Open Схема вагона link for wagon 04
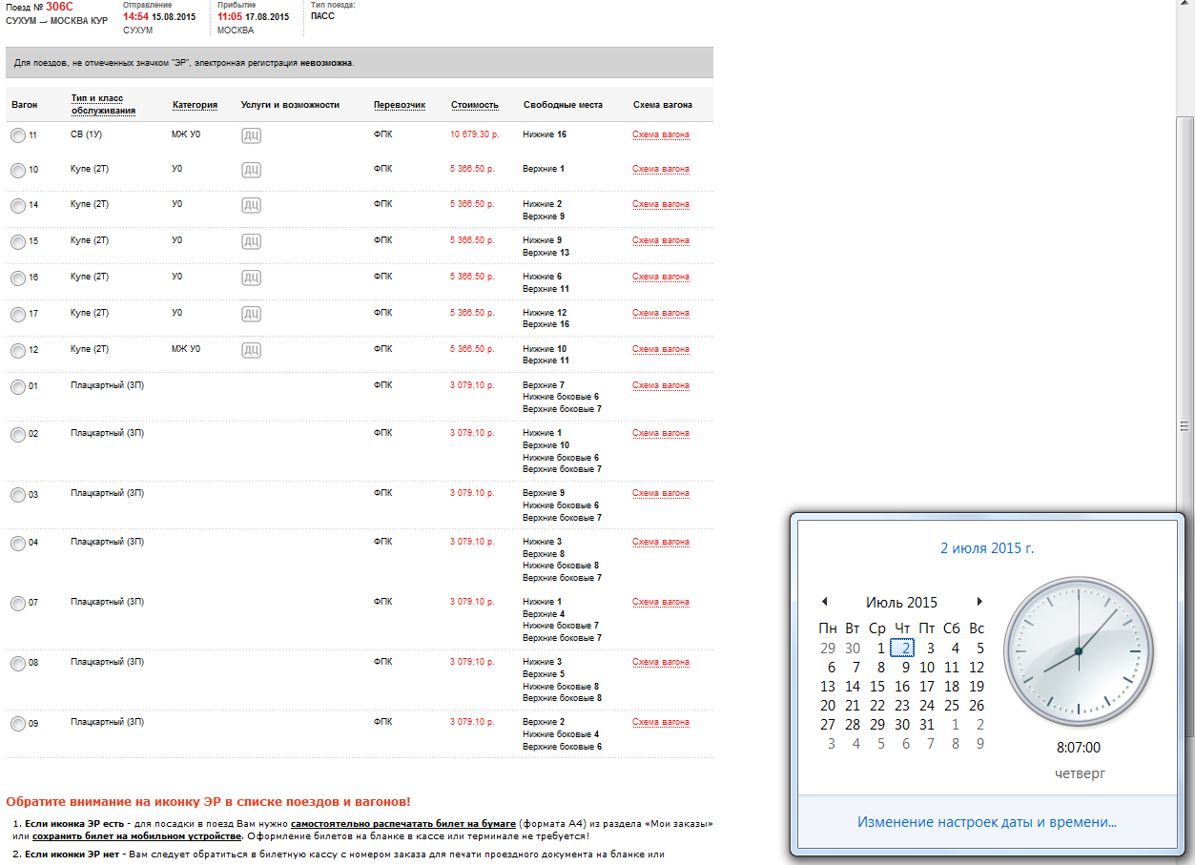This screenshot has height=865, width=1195. click(660, 542)
